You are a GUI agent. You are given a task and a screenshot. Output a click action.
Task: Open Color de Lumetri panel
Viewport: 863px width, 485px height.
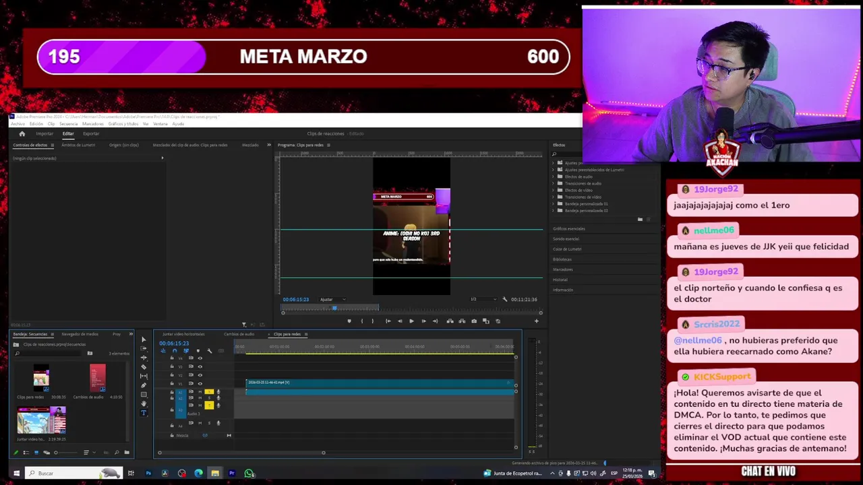coord(567,249)
